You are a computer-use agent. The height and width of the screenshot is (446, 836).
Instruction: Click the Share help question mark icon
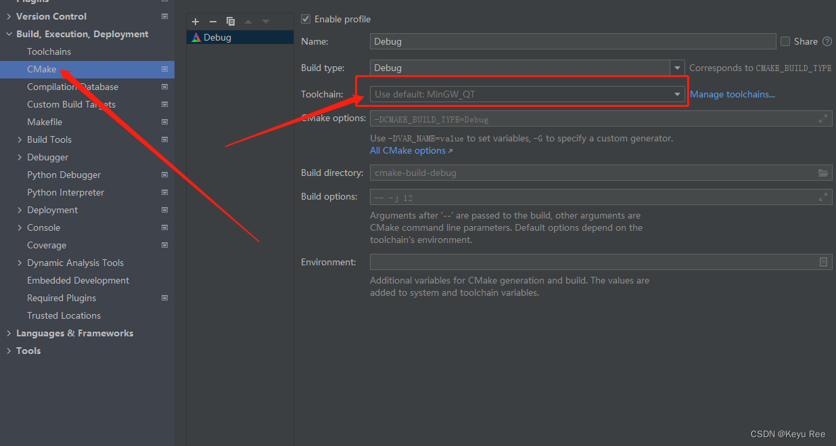click(828, 41)
